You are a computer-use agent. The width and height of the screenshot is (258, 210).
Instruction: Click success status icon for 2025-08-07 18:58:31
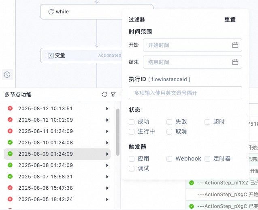(x=10, y=176)
